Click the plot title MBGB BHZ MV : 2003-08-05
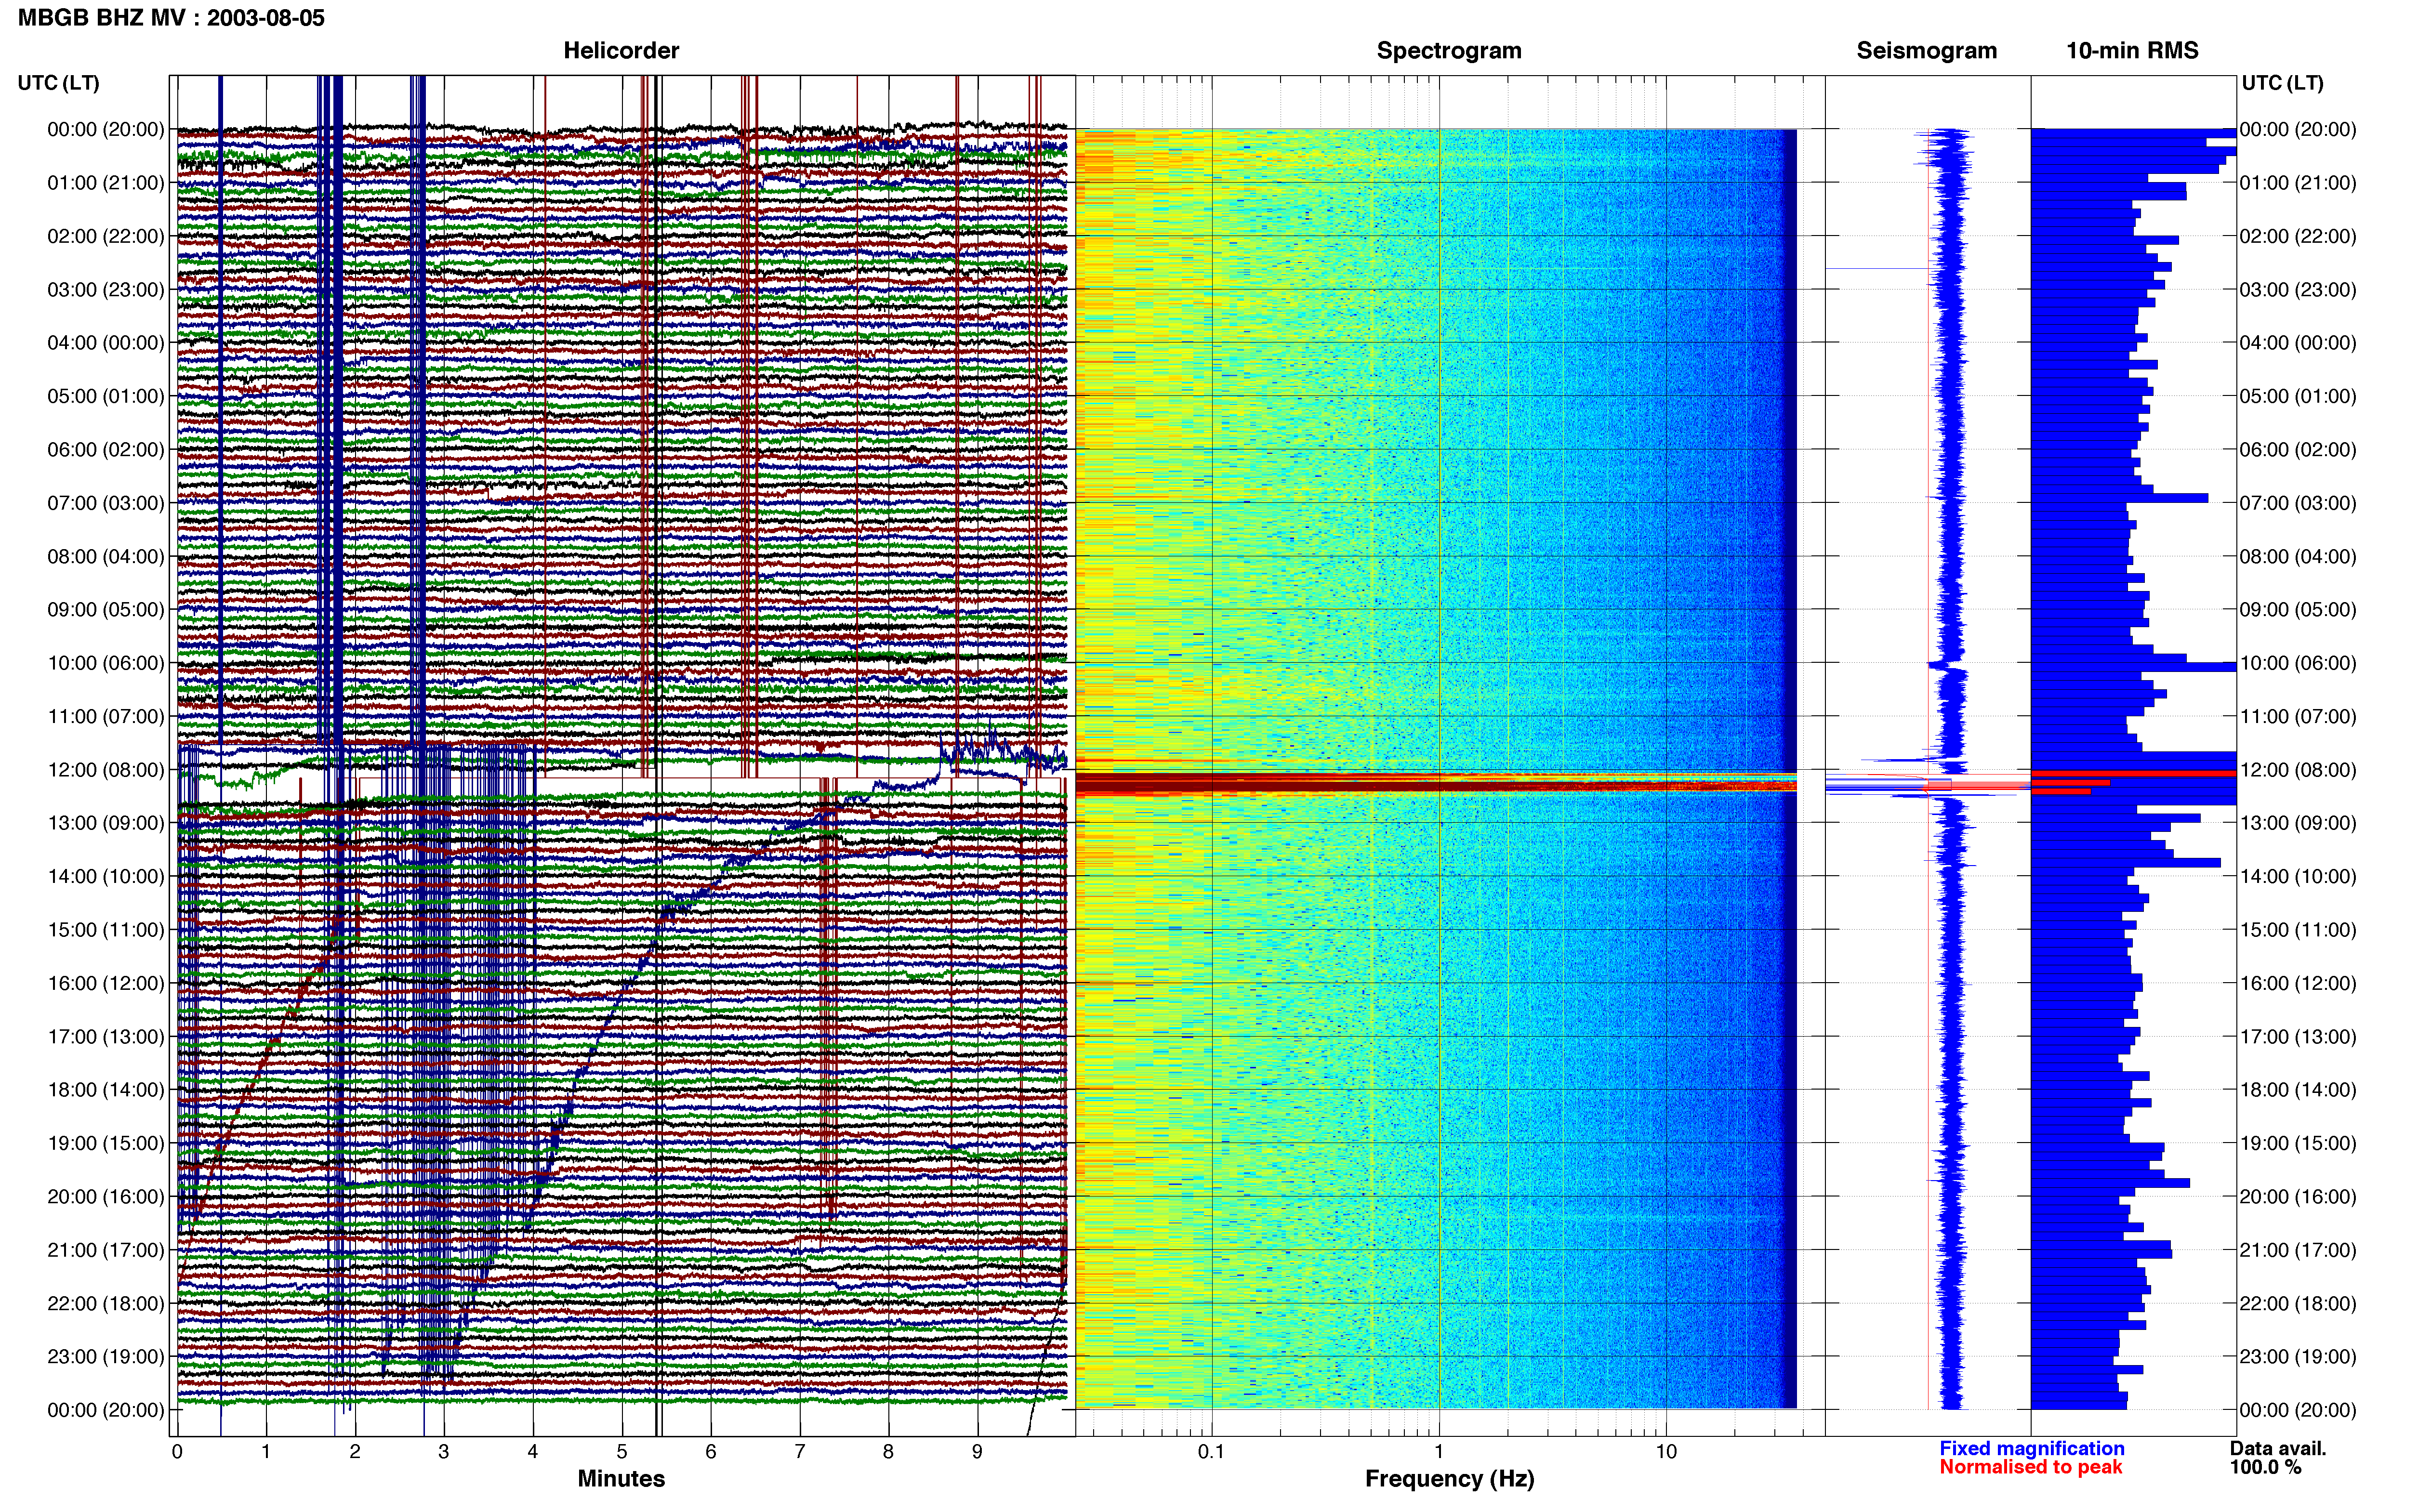This screenshot has width=2418, height=1512. tap(171, 18)
